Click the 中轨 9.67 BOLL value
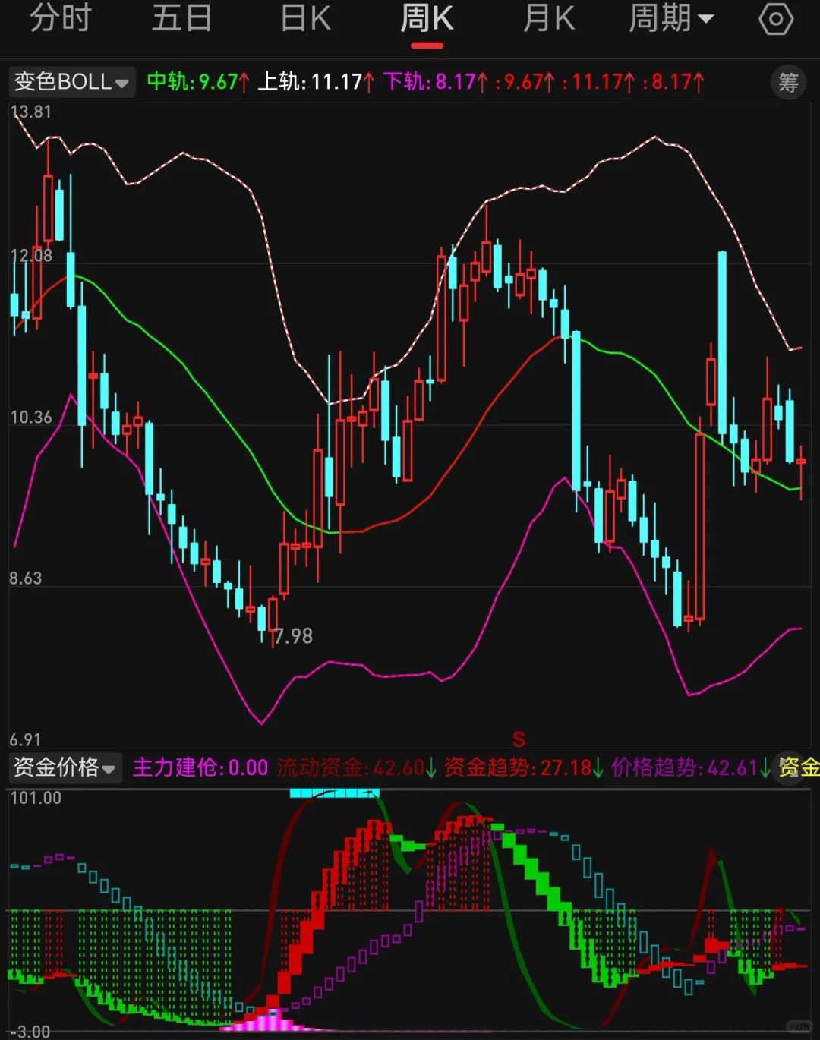The height and width of the screenshot is (1040, 820). click(x=192, y=82)
